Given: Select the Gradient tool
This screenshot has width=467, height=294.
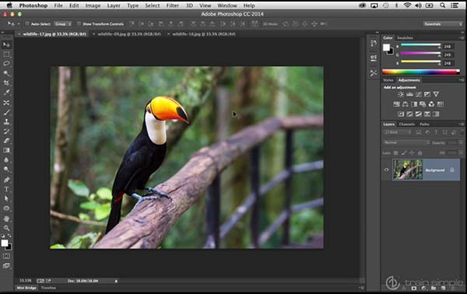Looking at the screenshot, I should (x=6, y=150).
